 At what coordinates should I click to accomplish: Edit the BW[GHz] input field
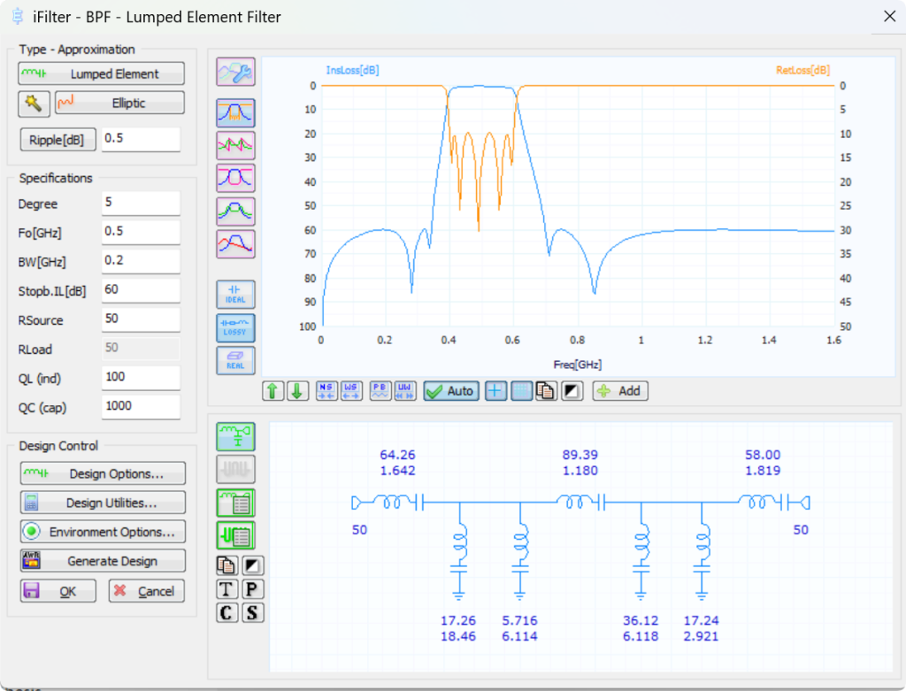[x=141, y=261]
